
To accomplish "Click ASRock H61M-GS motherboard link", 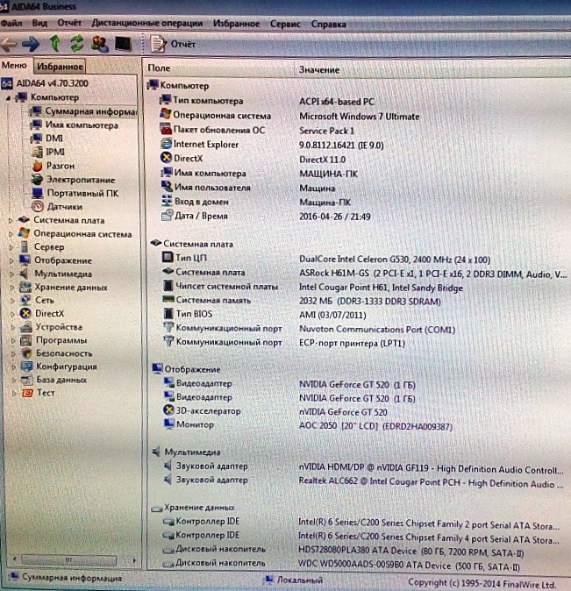I will [433, 274].
